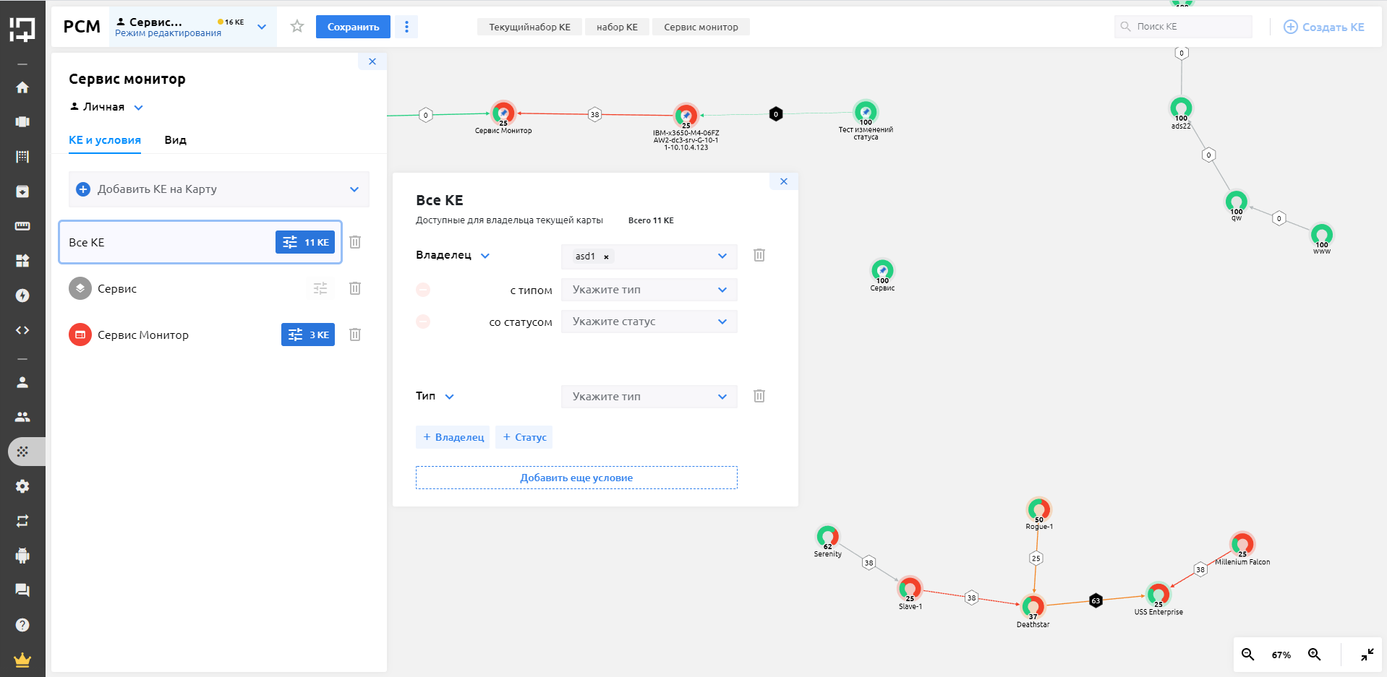Zoom out the map

(1248, 655)
